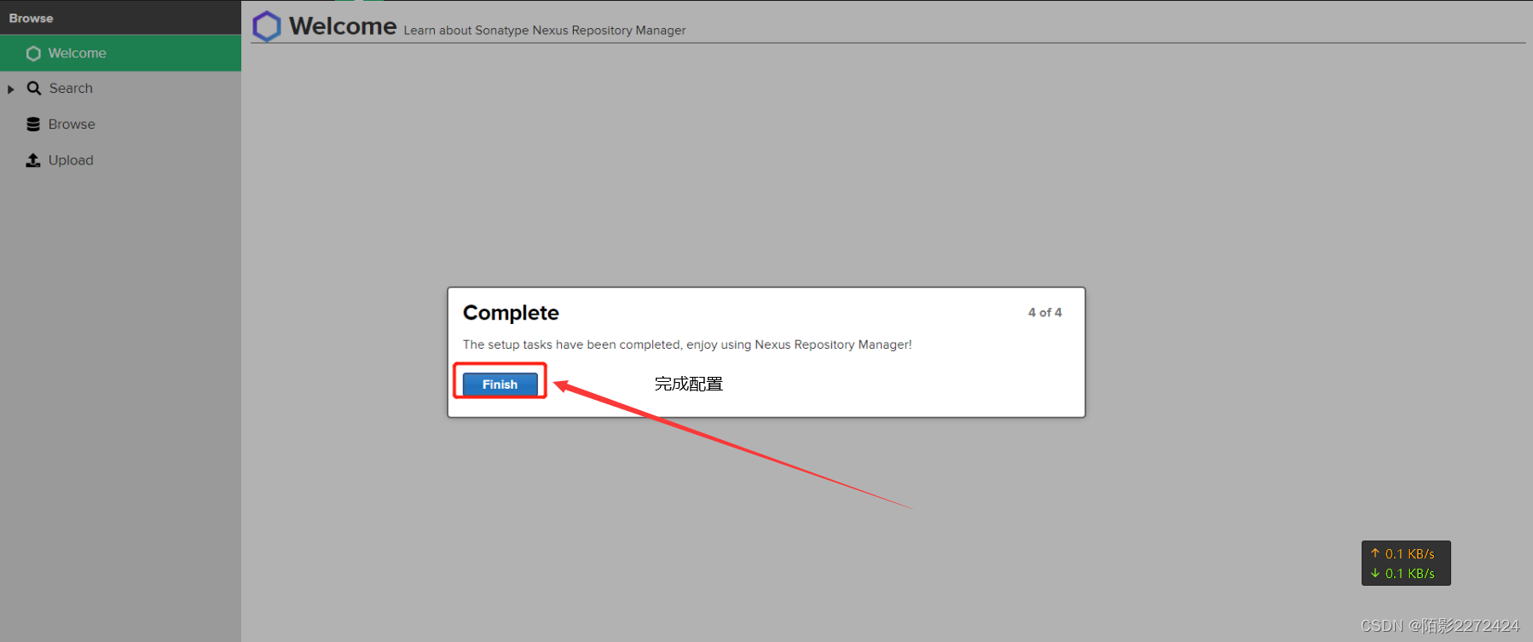Click the "4 of 4" step indicator
The height and width of the screenshot is (642, 1533).
[x=1044, y=313]
